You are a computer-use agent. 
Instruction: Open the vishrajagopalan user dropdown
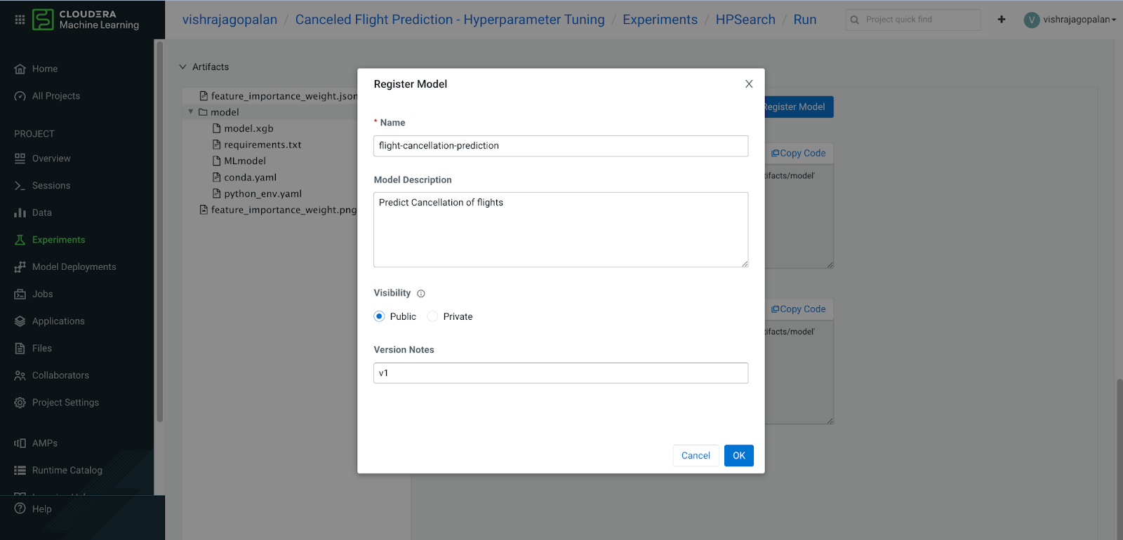[1070, 20]
